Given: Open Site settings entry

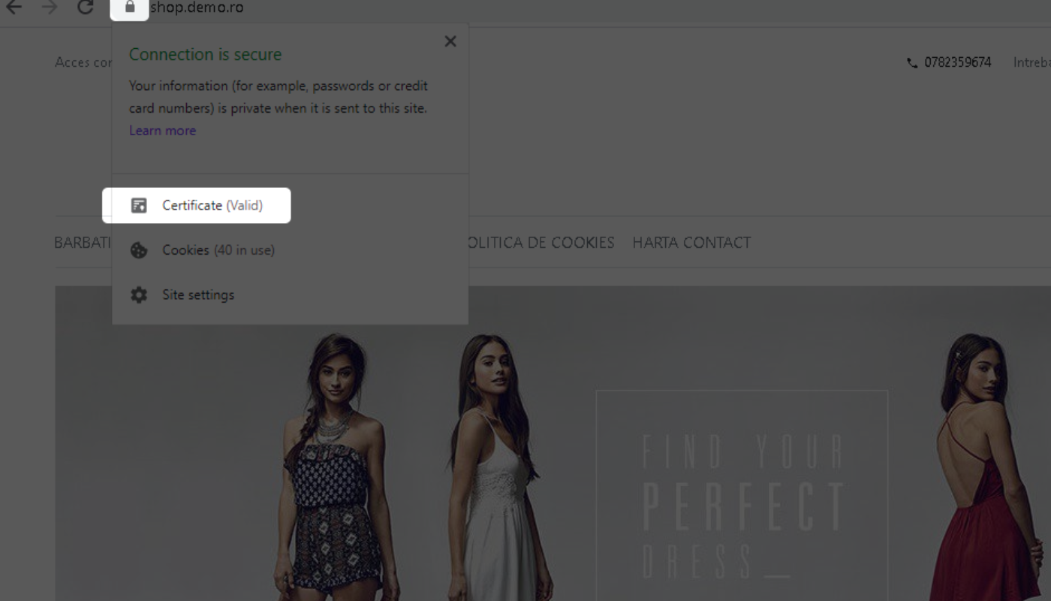Looking at the screenshot, I should tap(291, 294).
